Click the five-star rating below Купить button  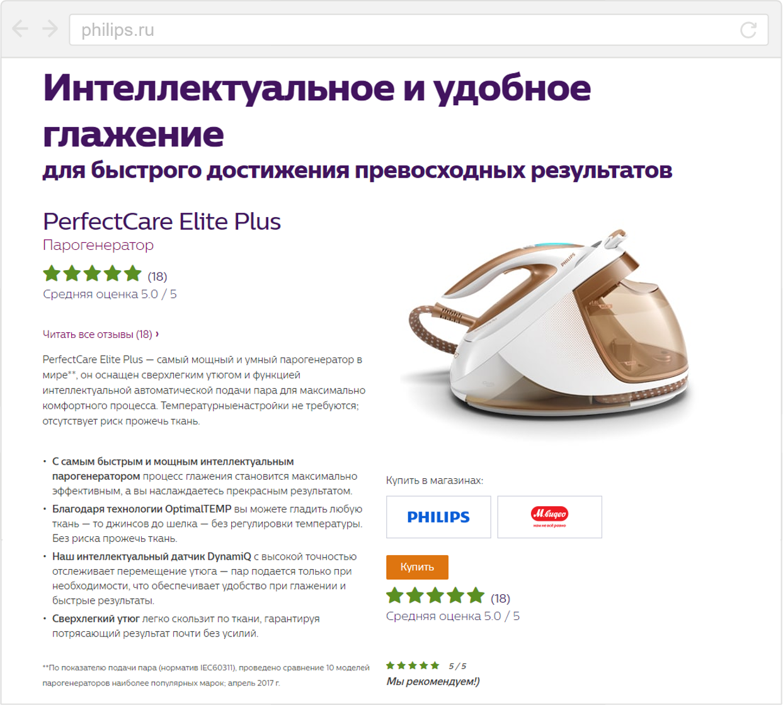tap(435, 595)
